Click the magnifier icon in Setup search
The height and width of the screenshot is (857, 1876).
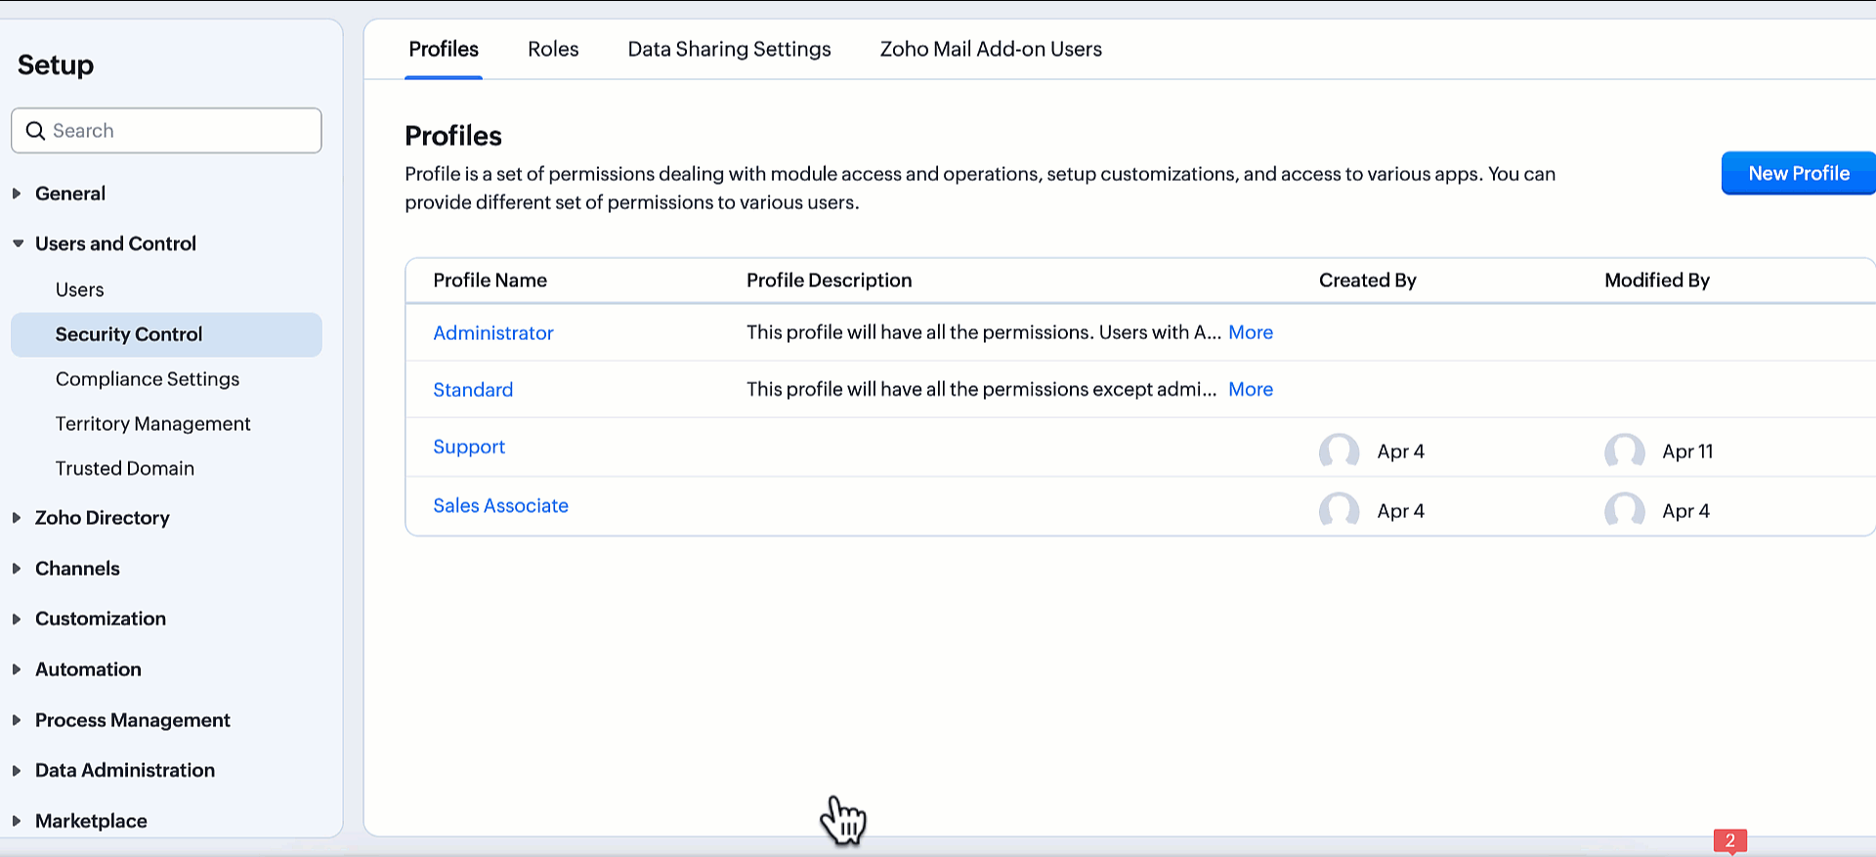pyautogui.click(x=35, y=131)
